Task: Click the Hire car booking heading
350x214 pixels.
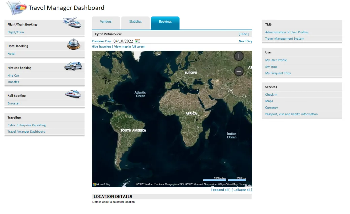Action: tap(20, 68)
